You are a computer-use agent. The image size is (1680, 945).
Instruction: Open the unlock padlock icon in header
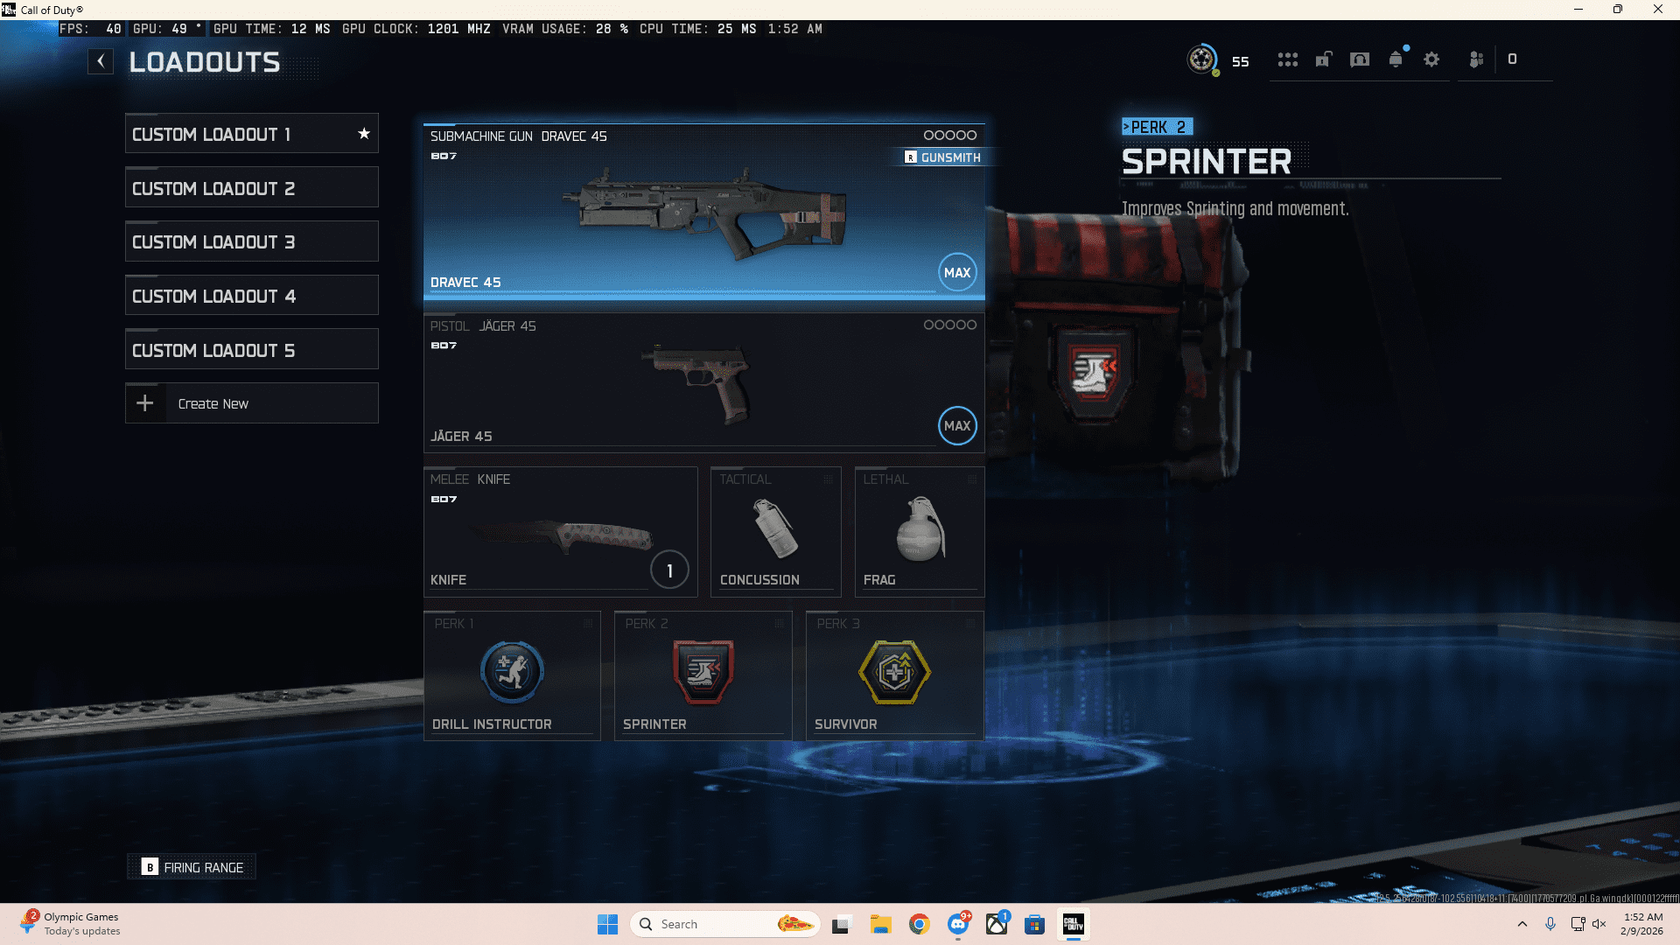pos(1324,59)
